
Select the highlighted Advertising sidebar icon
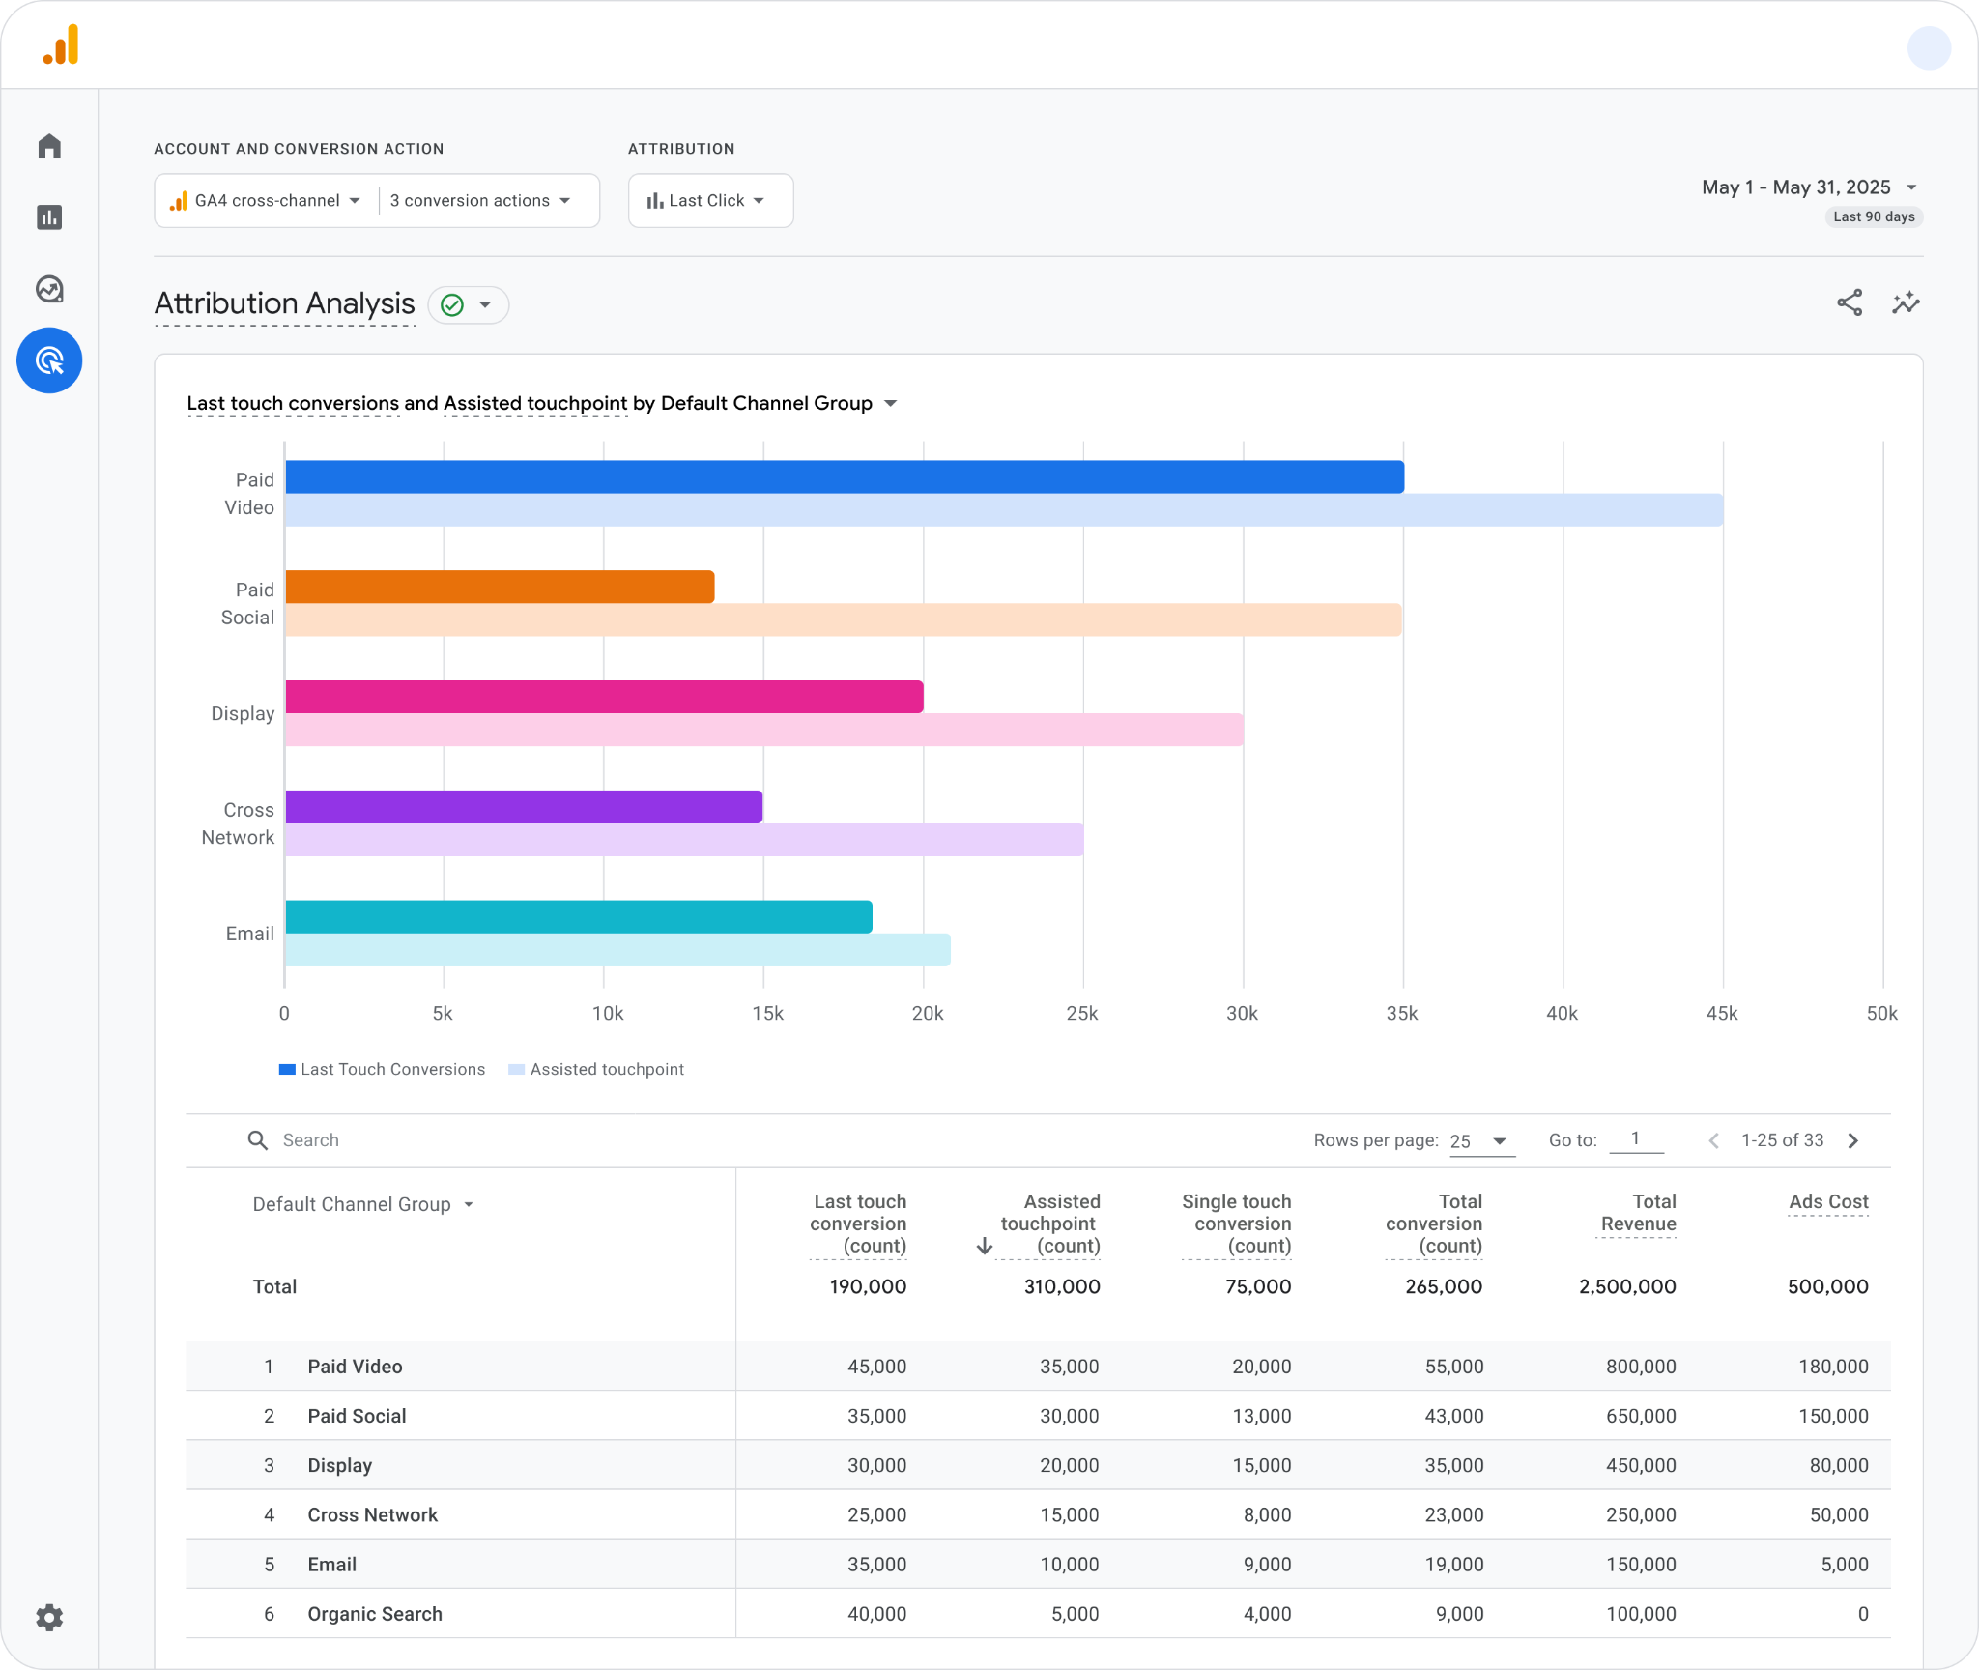49,360
